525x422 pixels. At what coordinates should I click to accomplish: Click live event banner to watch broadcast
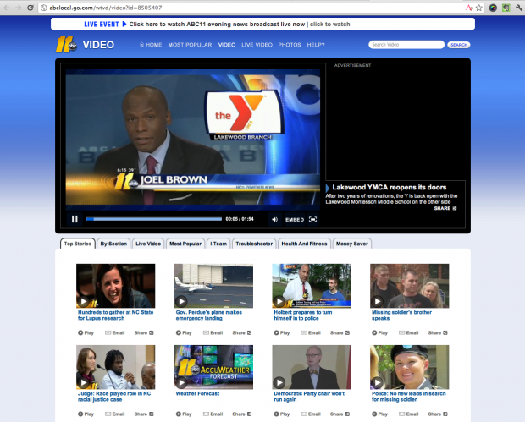(262, 24)
